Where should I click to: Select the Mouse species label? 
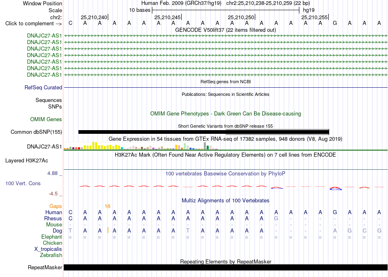point(54,225)
